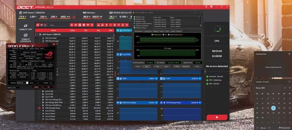The height and width of the screenshot is (130, 292).
Task: Click the info icon on the +12V graph
Action: (200, 79)
